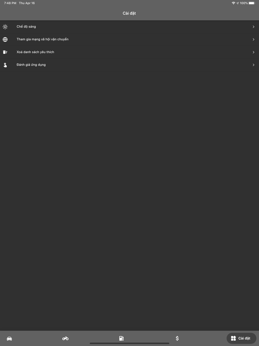Choose Xoá danh sách yêu thích

(x=129, y=52)
